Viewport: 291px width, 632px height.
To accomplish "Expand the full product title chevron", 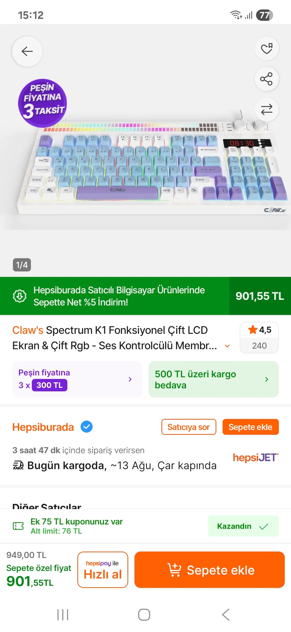I will pos(227,346).
